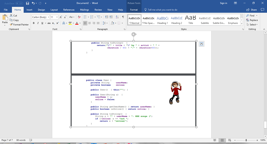Click the Save icon in title bar
Screen dimensions: 267x144
coord(27,3)
